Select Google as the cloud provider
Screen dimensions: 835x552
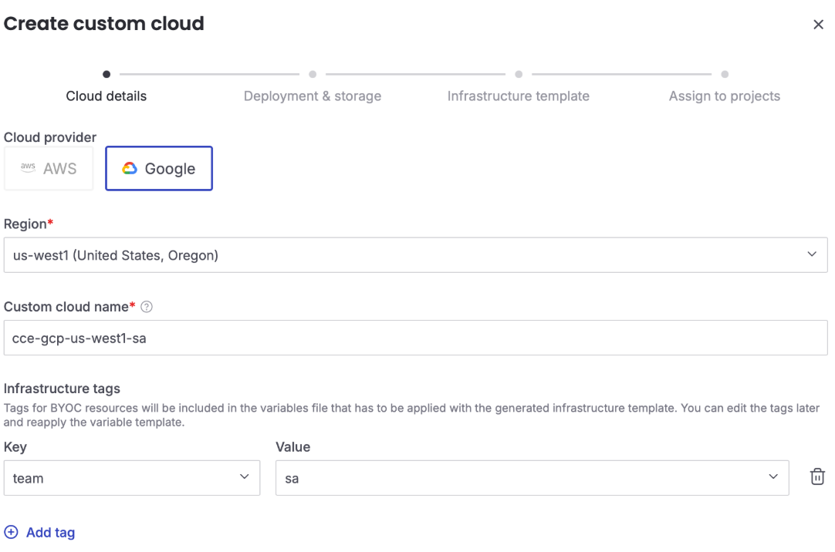159,168
